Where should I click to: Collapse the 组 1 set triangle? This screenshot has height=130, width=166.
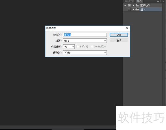(x=133, y=10)
